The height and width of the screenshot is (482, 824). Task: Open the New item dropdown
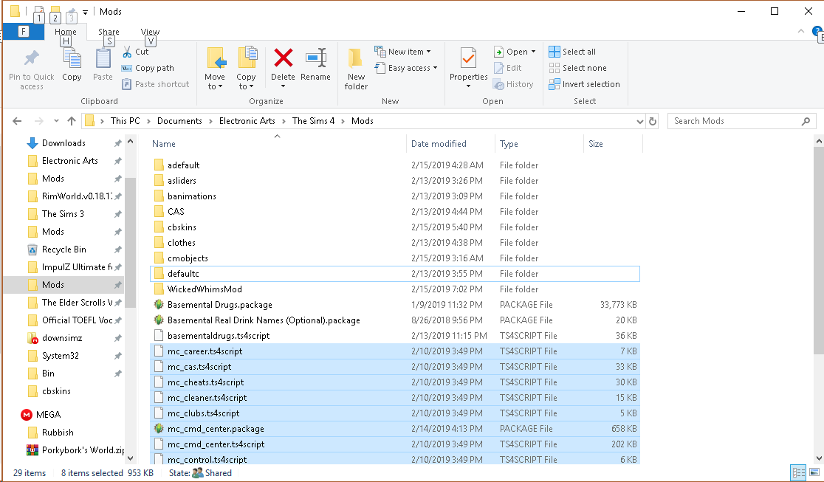click(x=403, y=52)
